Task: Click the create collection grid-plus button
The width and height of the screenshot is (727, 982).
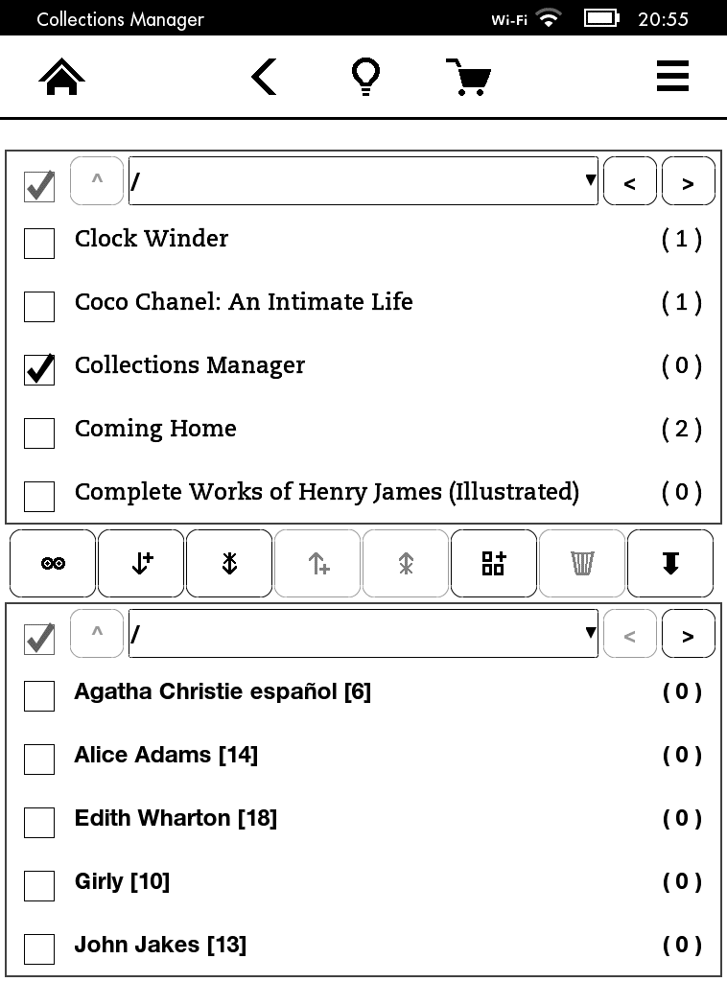Action: pos(494,564)
